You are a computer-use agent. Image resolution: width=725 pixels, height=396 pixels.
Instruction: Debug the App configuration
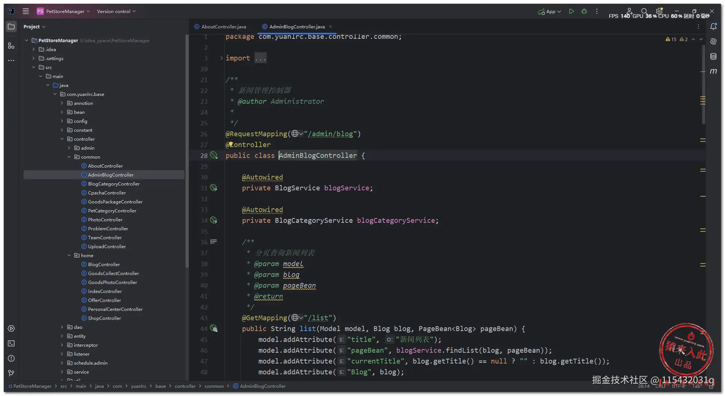click(x=584, y=11)
